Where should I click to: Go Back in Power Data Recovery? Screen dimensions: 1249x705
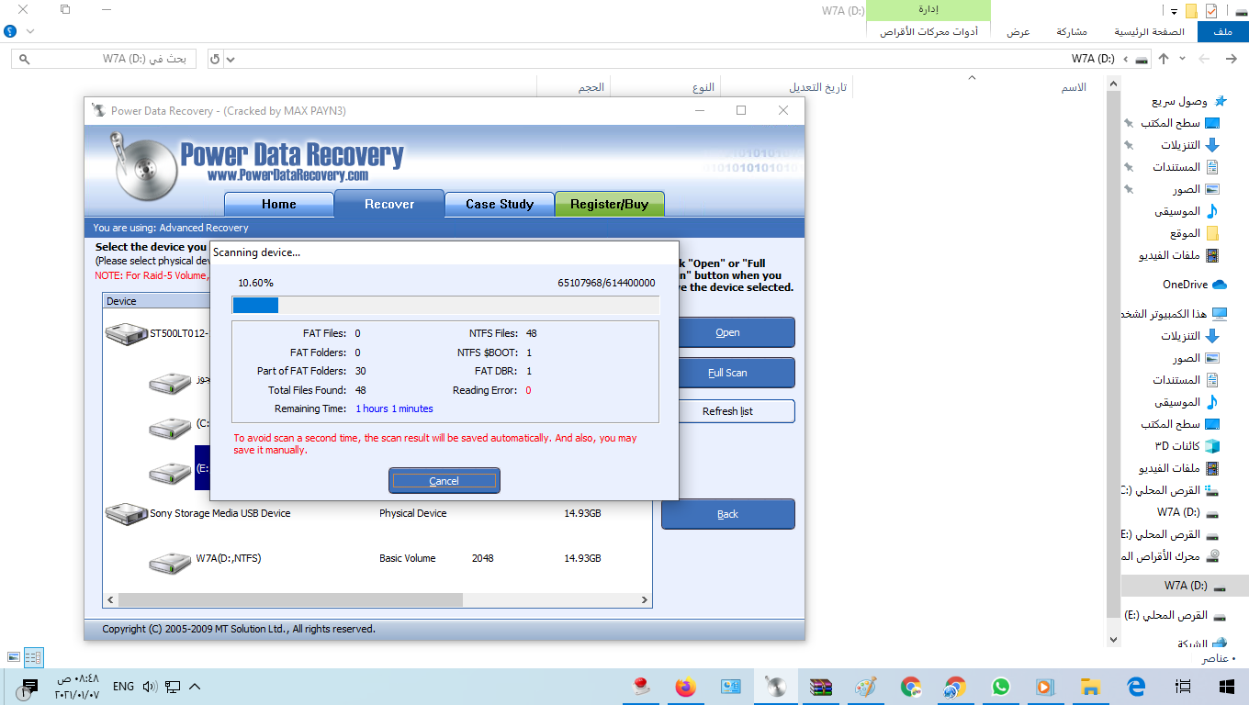(x=728, y=514)
